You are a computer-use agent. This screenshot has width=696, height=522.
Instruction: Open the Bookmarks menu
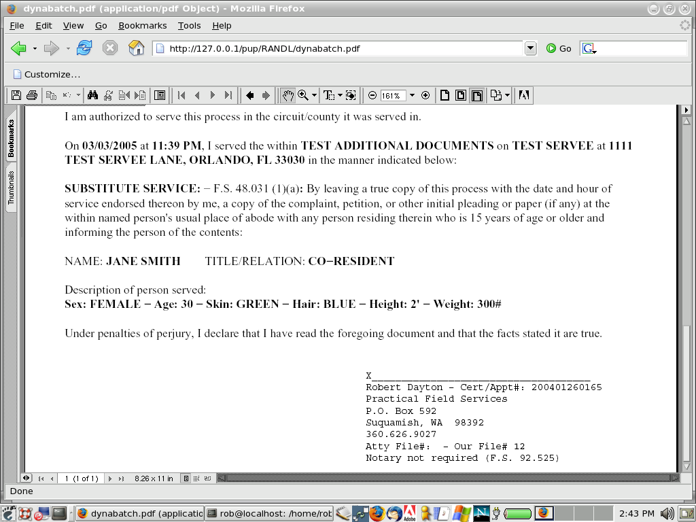(142, 25)
